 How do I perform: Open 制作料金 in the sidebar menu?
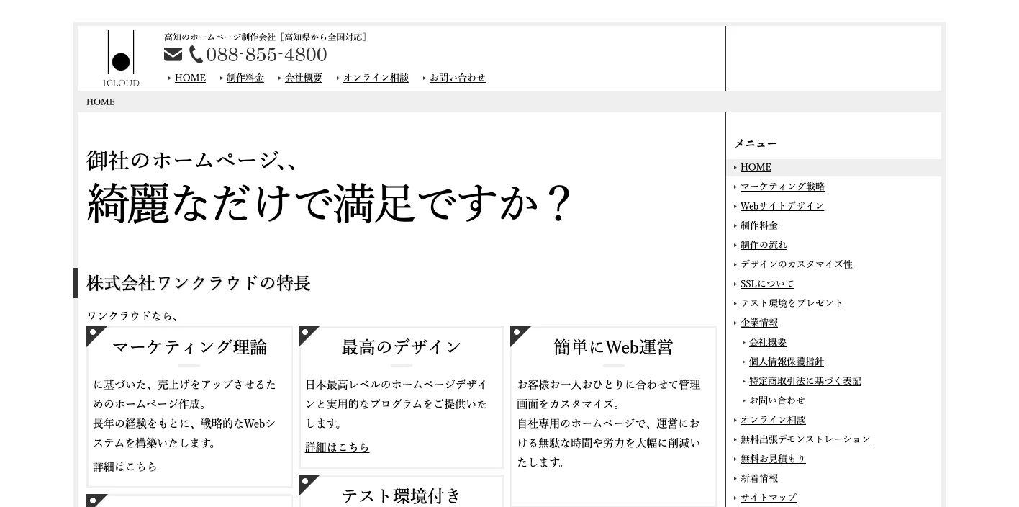[x=759, y=225]
